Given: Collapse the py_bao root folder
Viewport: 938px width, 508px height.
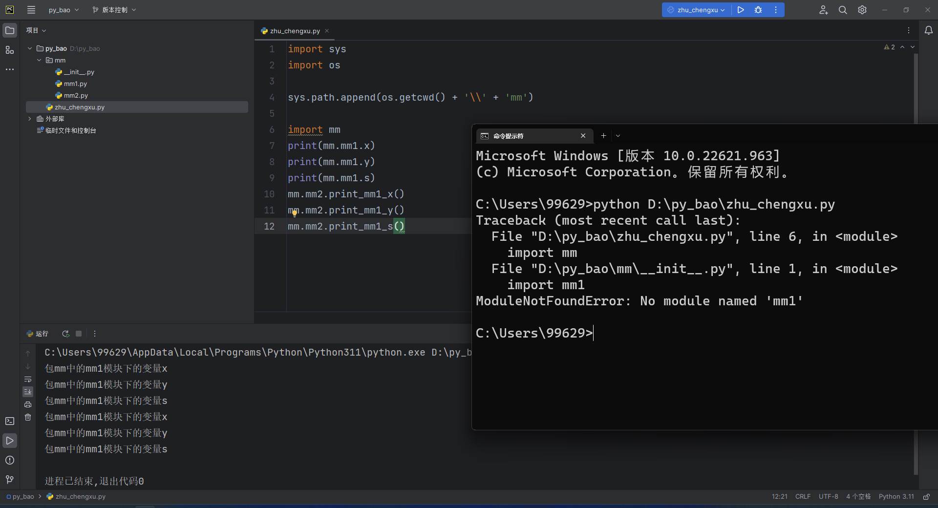Looking at the screenshot, I should pos(30,48).
